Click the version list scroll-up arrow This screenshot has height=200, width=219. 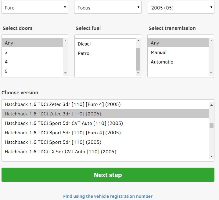pyautogui.click(x=211, y=105)
